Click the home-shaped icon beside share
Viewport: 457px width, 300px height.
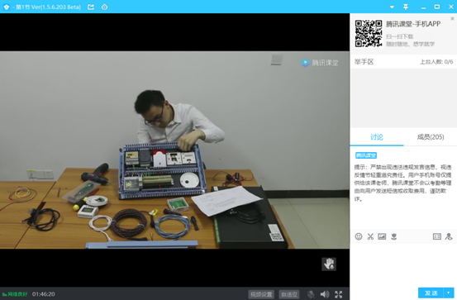point(105,7)
